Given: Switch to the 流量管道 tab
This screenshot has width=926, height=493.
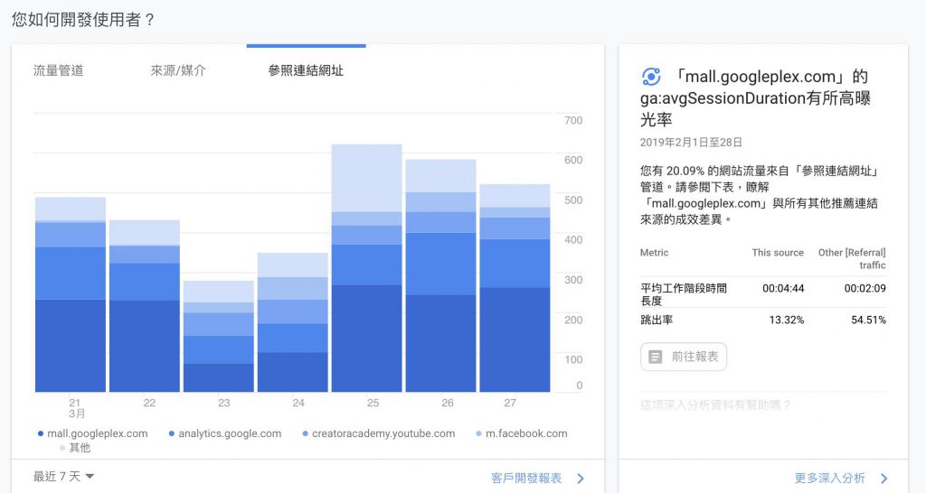Looking at the screenshot, I should tap(58, 70).
